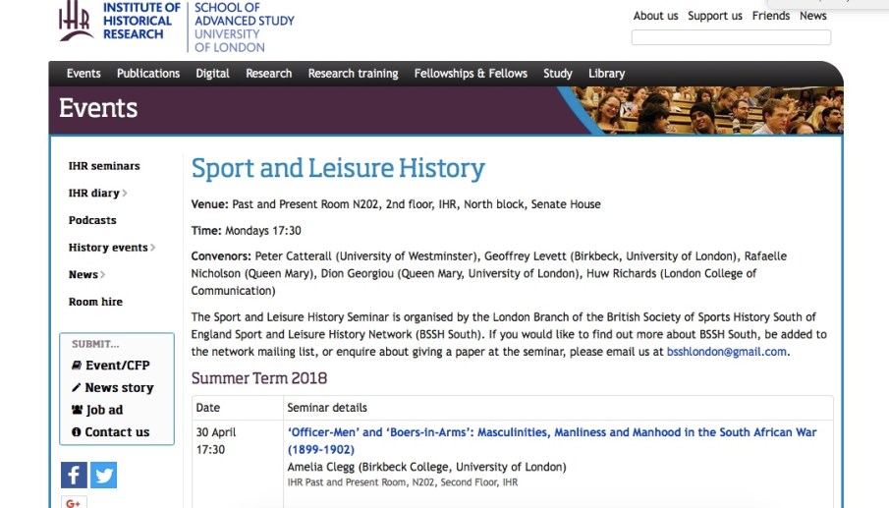Click the Support us top link

tap(715, 16)
